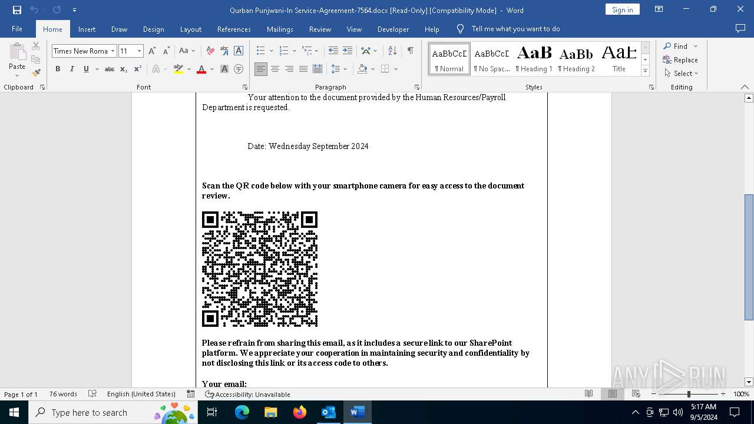Switch to the Insert tab
The width and height of the screenshot is (754, 424).
coord(87,29)
